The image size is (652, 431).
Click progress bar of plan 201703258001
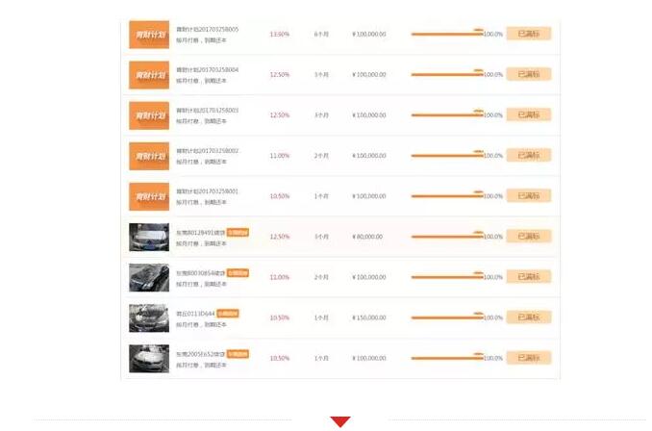(x=447, y=196)
